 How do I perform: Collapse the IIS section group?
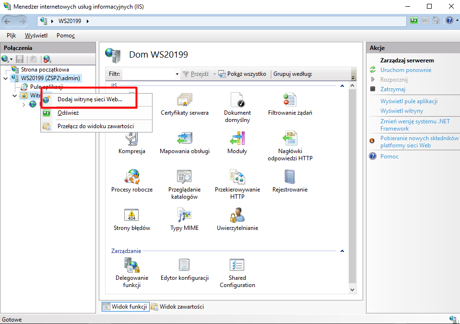pyautogui.click(x=342, y=86)
